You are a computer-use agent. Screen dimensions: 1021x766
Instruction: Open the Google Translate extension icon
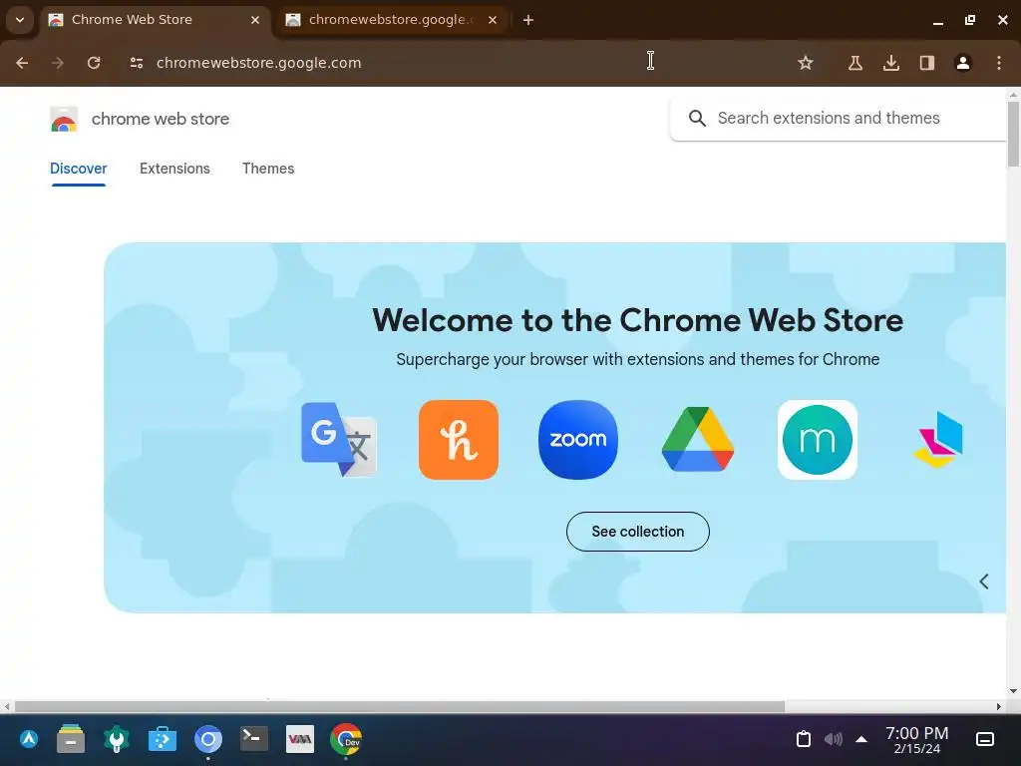tap(339, 440)
